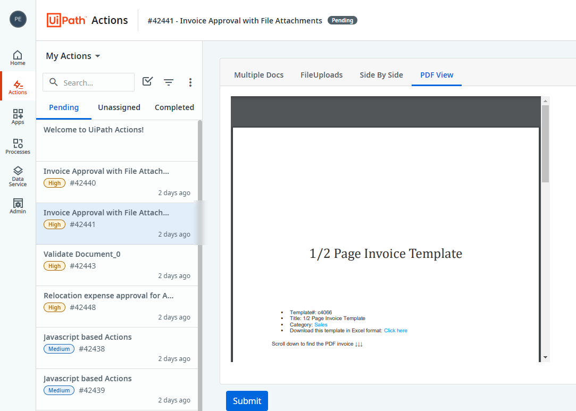Screen dimensions: 576x411
Task: Switch to the Unassigned tab
Action: click(x=119, y=107)
